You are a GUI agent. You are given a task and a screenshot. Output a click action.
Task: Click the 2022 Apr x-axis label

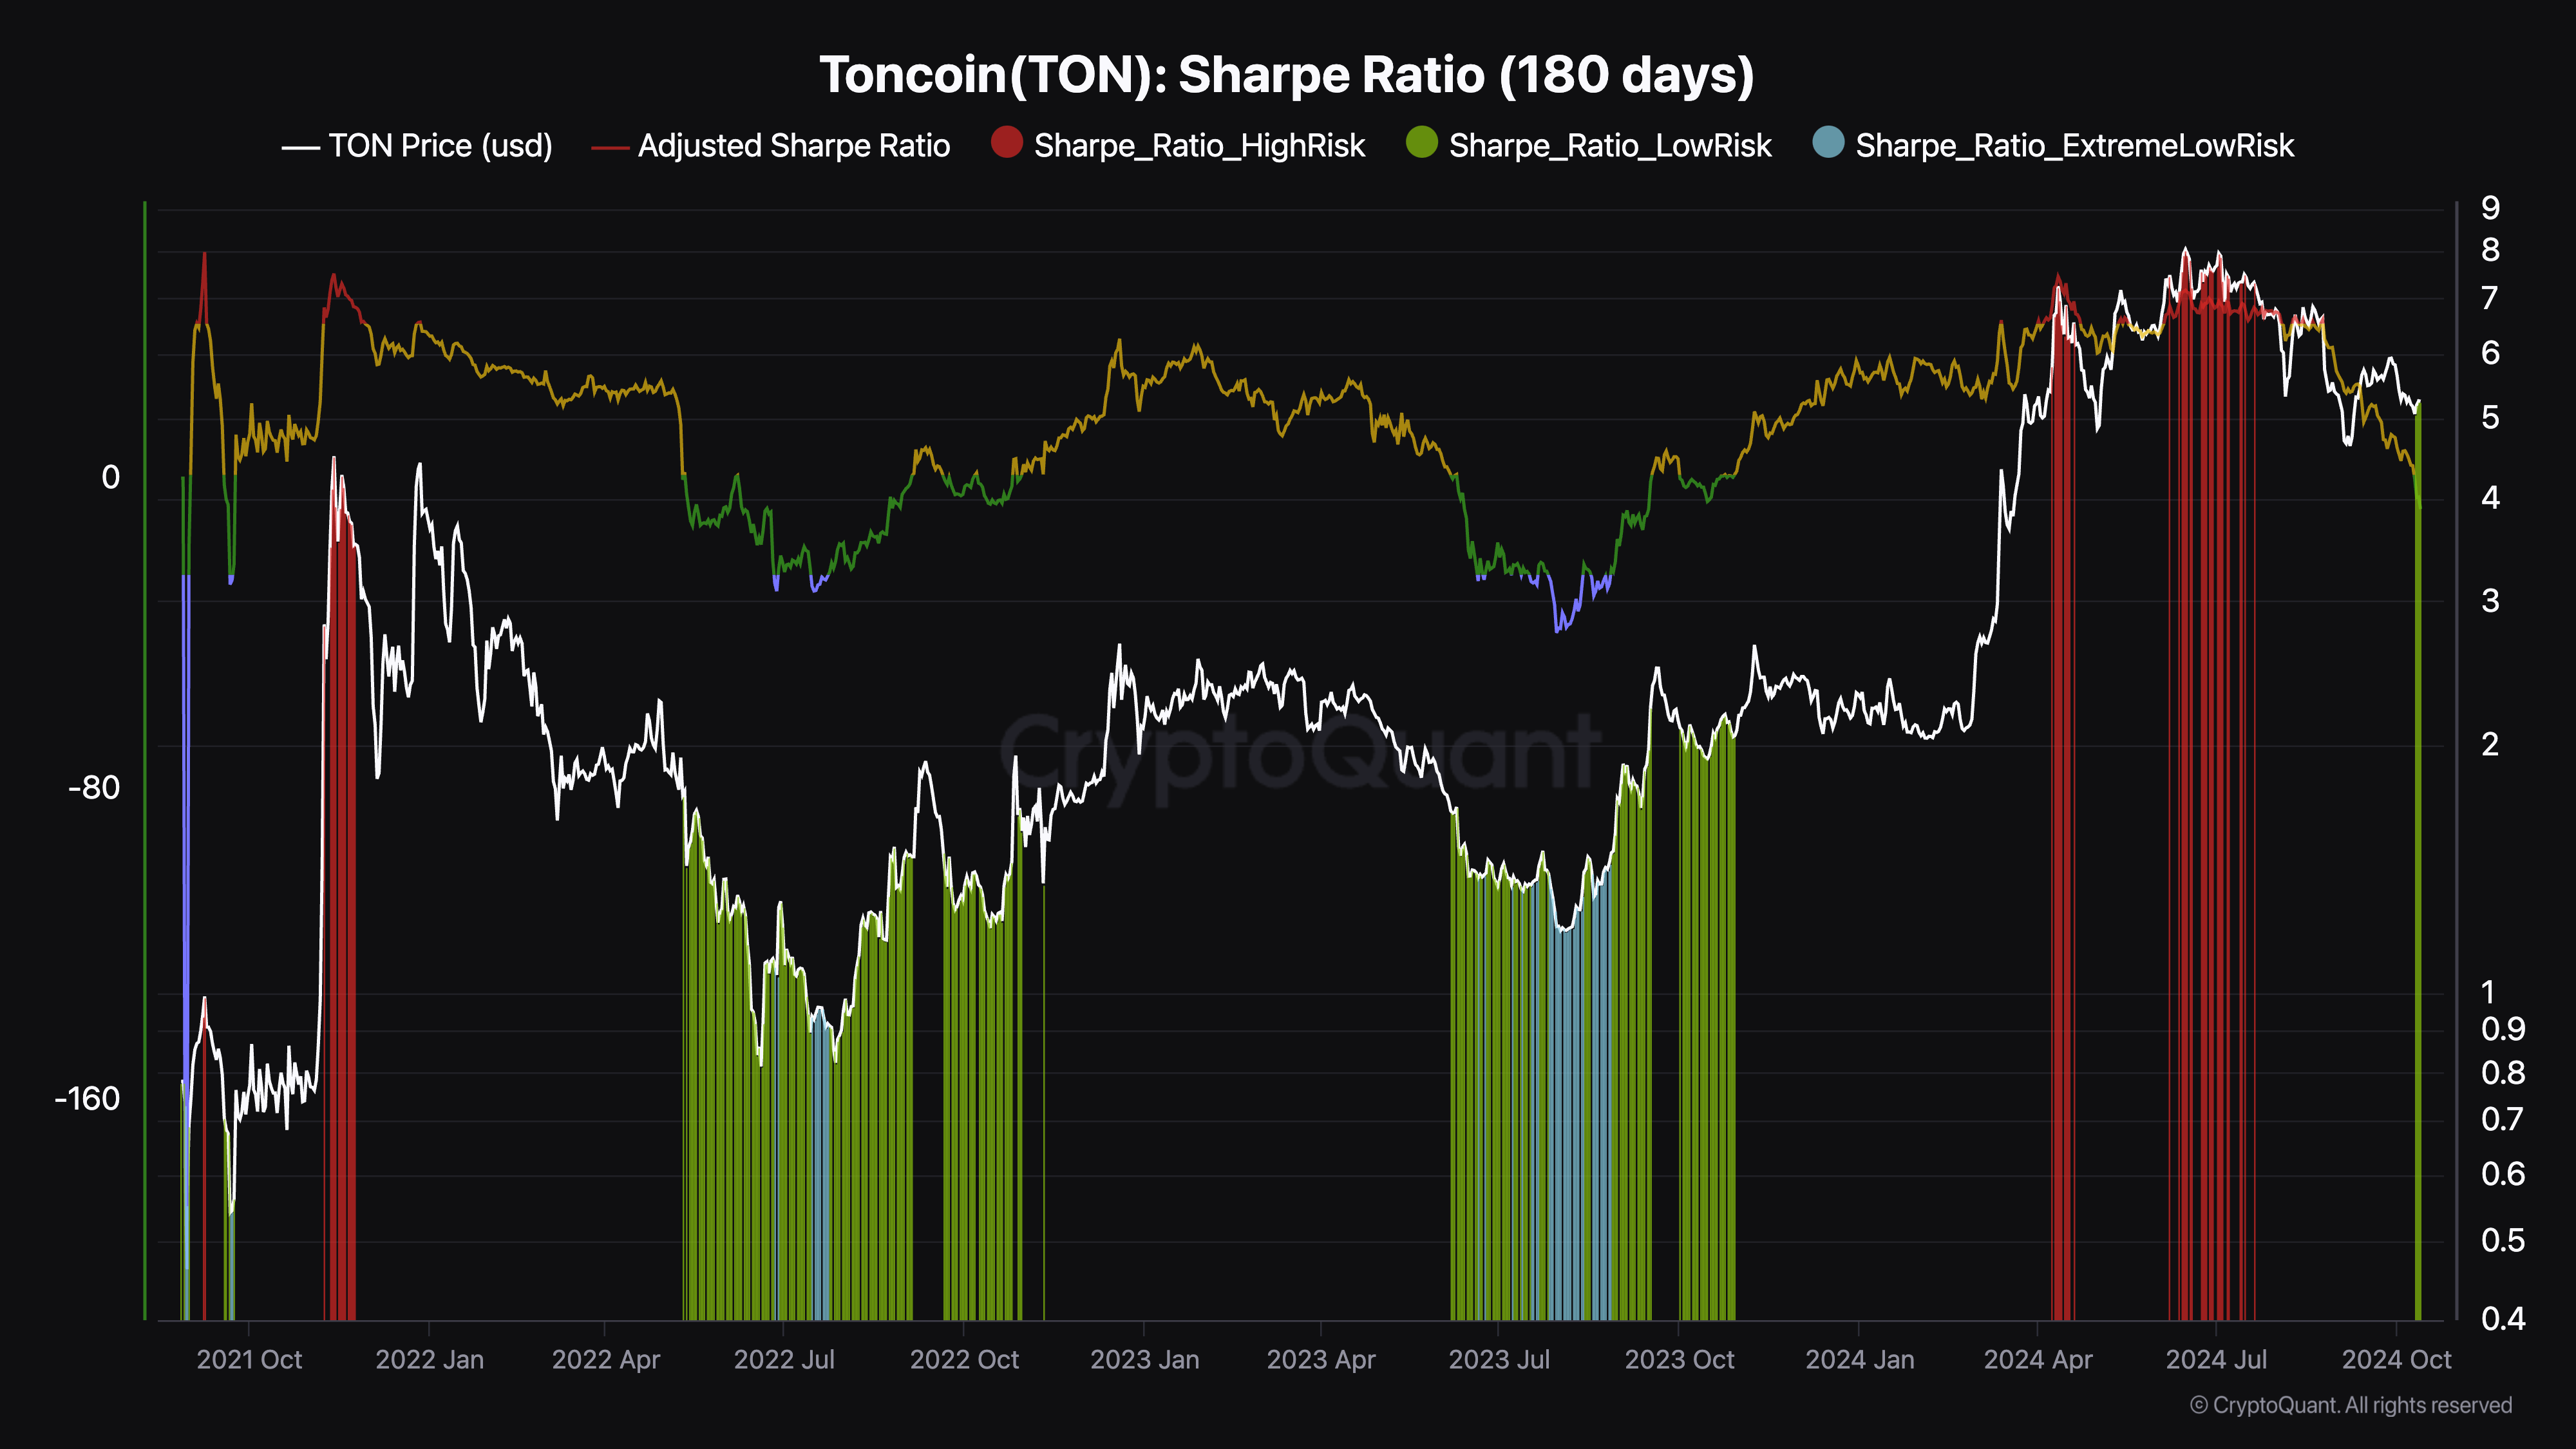[606, 1360]
